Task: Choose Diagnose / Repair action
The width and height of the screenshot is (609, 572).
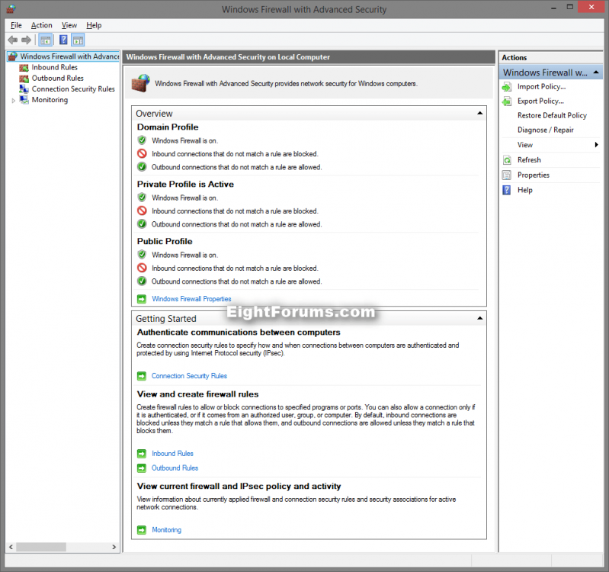Action: coord(545,130)
